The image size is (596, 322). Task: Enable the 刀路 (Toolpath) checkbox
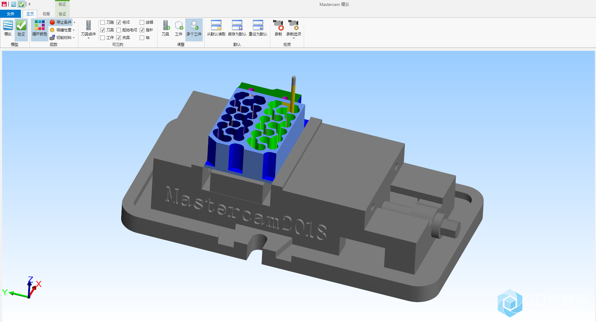[x=103, y=22]
